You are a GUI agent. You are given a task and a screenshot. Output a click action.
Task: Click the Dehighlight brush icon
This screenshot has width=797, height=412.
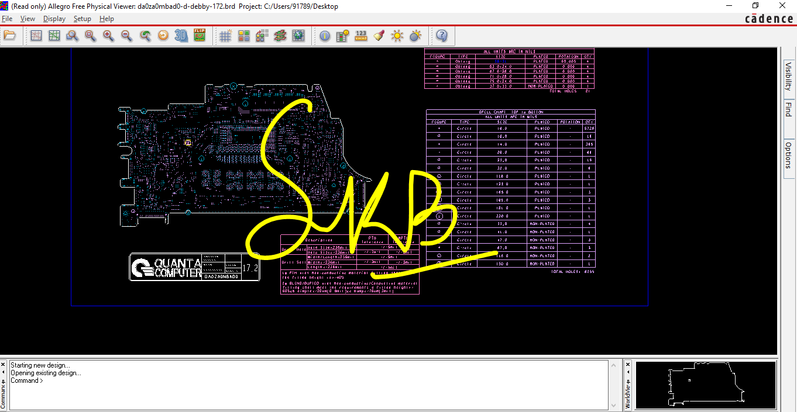tap(379, 36)
